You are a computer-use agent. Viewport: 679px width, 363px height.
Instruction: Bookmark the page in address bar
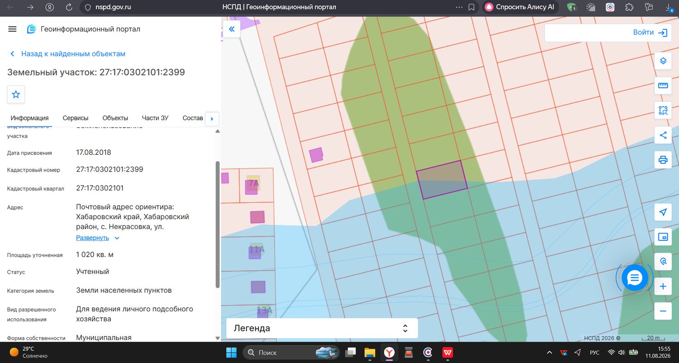[x=471, y=7]
